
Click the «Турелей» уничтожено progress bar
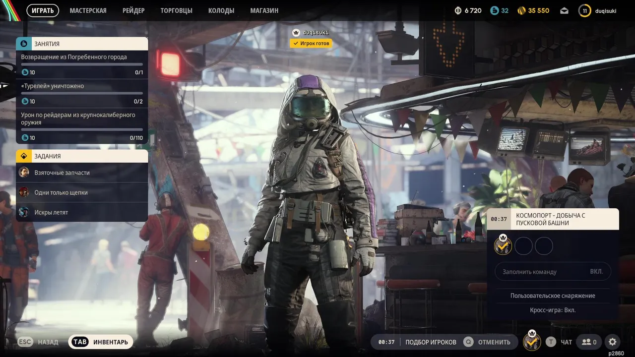pyautogui.click(x=82, y=93)
